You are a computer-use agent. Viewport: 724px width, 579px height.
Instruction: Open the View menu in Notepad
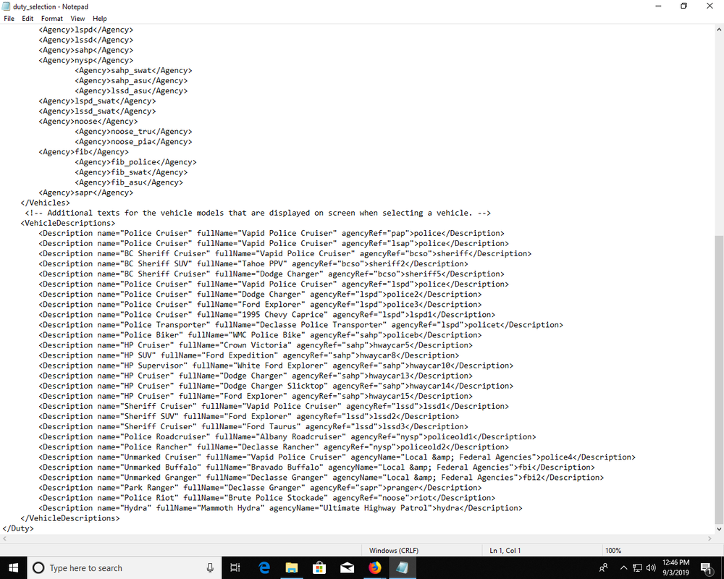pyautogui.click(x=77, y=18)
